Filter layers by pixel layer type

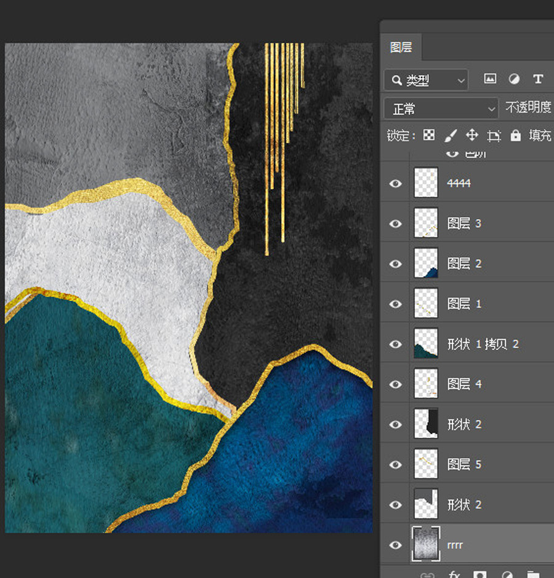(490, 79)
